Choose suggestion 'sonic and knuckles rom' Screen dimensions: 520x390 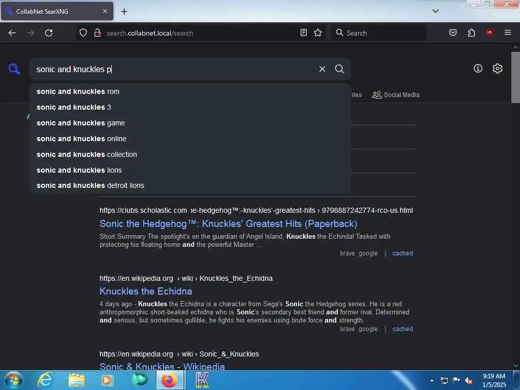(x=190, y=91)
